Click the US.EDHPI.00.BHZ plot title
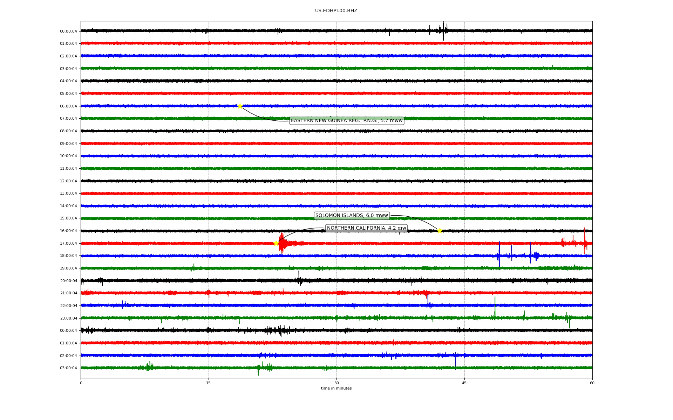The height and width of the screenshot is (420, 673). tap(336, 11)
